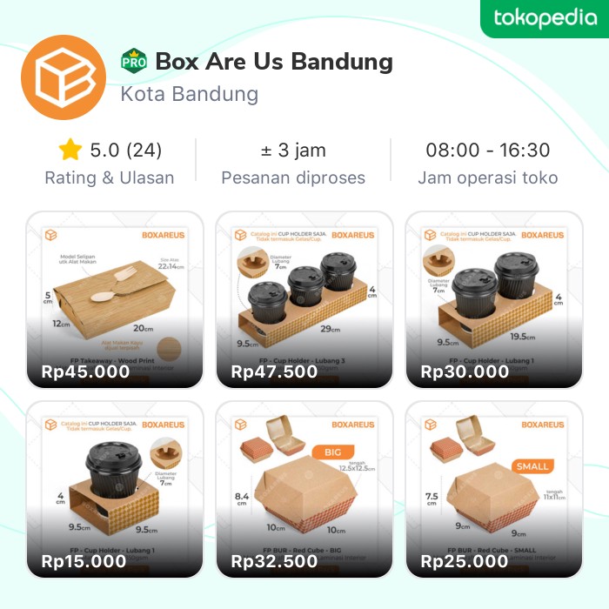Open the single cup holder product Rp15.000
The height and width of the screenshot is (609, 609).
point(115,489)
